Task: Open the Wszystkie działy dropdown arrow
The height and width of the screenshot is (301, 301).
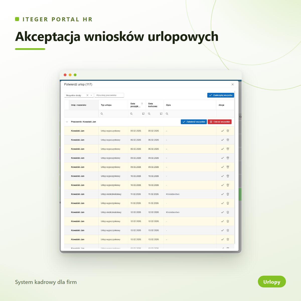Action: click(x=91, y=95)
